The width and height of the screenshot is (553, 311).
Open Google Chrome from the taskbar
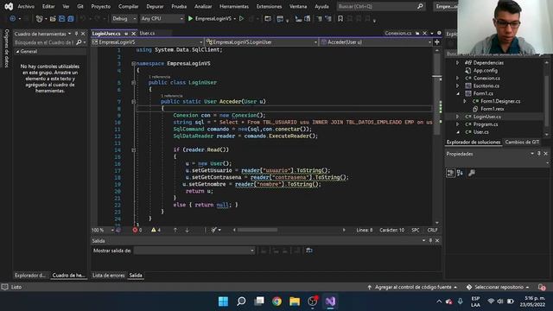point(276,301)
